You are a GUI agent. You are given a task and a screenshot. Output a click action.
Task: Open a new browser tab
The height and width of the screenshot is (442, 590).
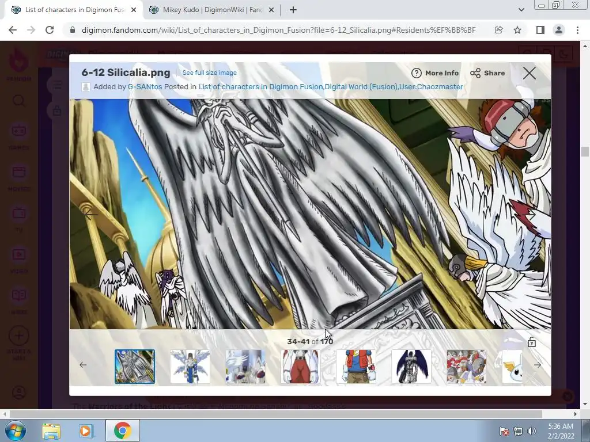pos(293,10)
